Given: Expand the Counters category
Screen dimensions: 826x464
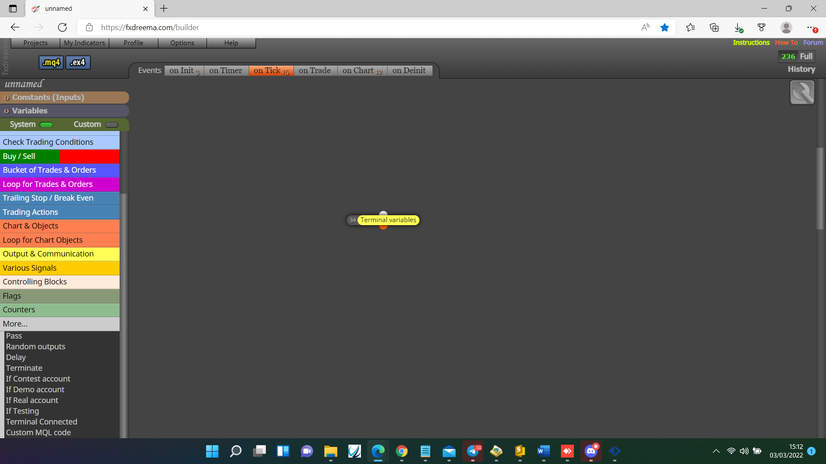Looking at the screenshot, I should click(x=60, y=310).
